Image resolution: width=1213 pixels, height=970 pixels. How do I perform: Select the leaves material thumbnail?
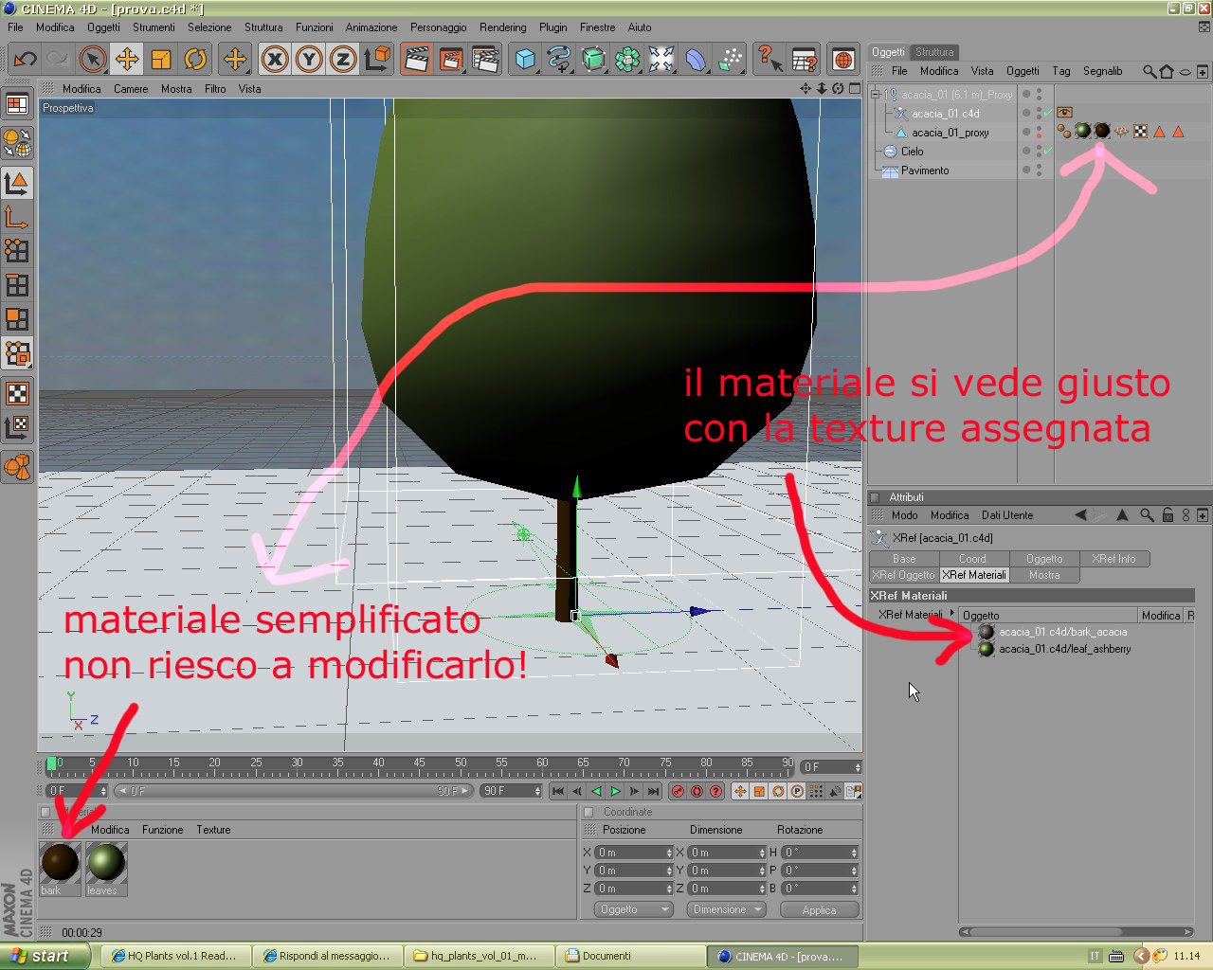click(x=106, y=868)
